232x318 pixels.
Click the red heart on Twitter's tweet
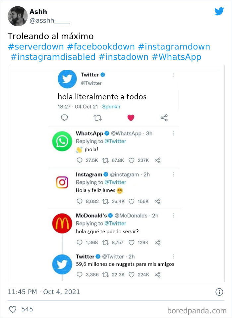pos(131,118)
